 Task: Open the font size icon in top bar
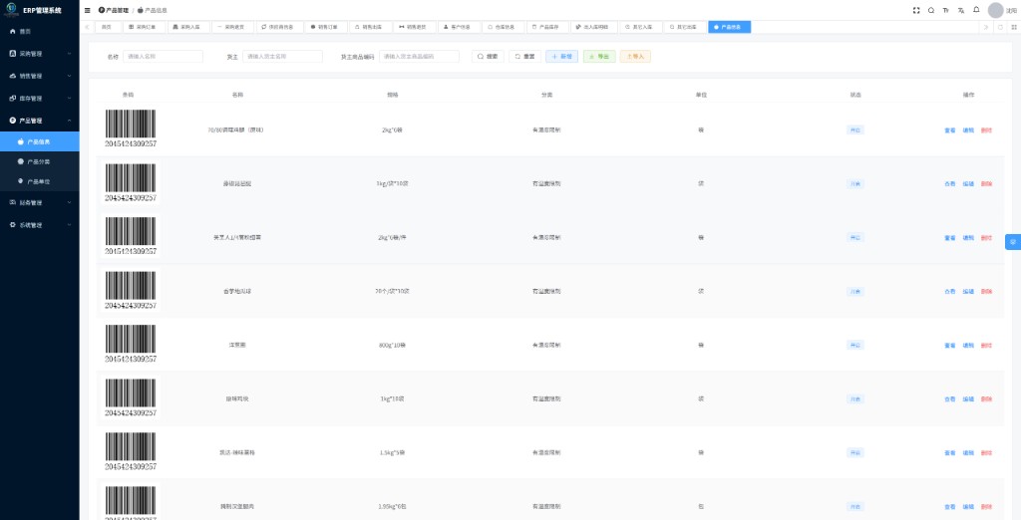(x=946, y=10)
